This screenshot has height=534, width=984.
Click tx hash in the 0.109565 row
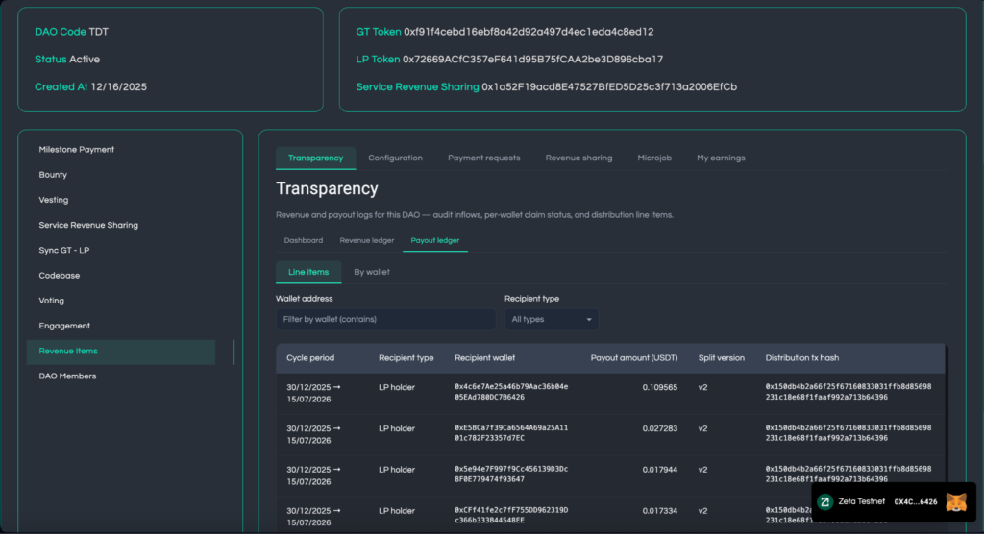click(849, 392)
